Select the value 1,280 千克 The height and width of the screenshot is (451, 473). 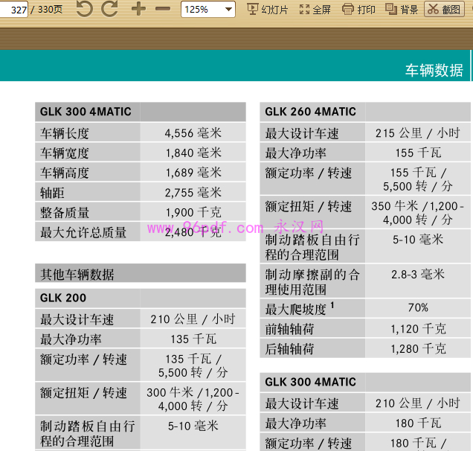[418, 348]
